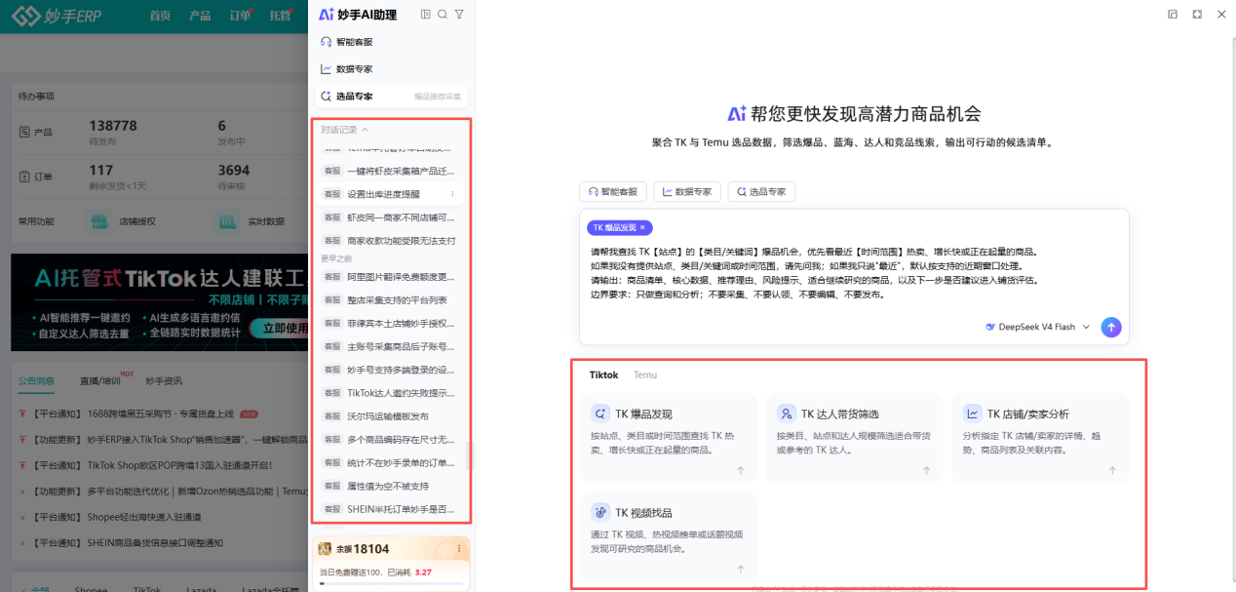Open more options for 设置出库进度提醒

point(452,194)
